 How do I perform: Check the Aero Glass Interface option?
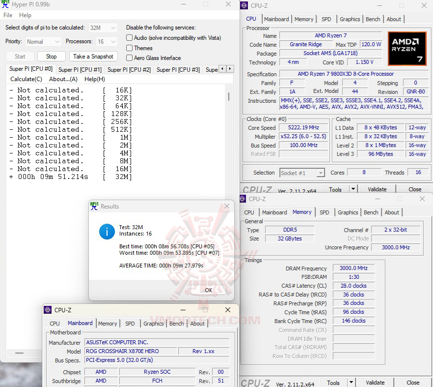pos(129,58)
